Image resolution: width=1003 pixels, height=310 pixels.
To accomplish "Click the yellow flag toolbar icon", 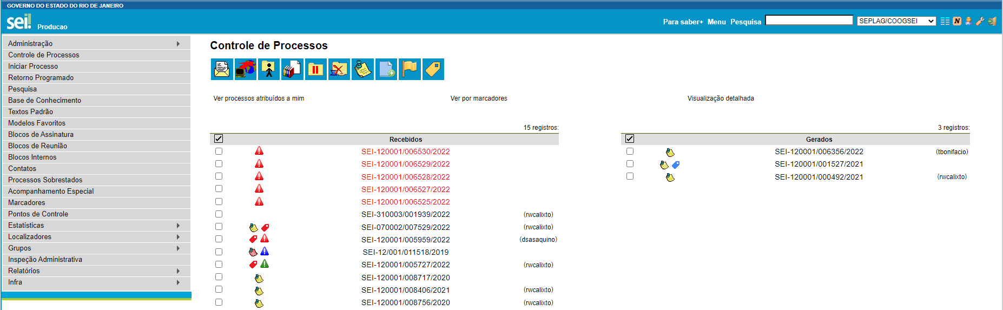I will coord(410,69).
